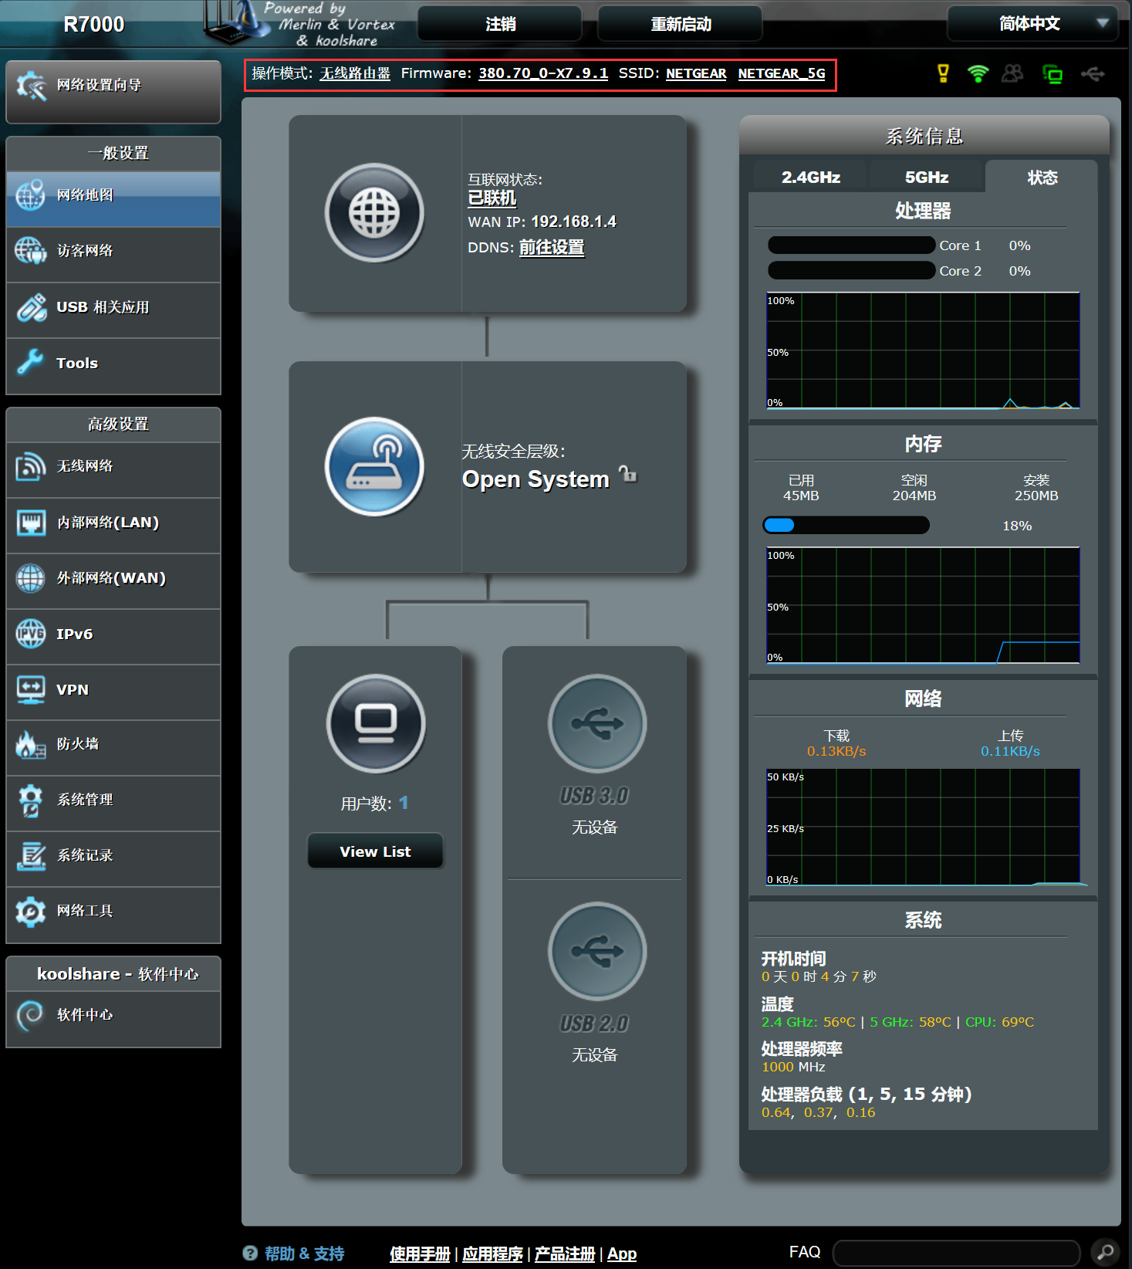Click the wireless router icon in network map

tap(374, 466)
